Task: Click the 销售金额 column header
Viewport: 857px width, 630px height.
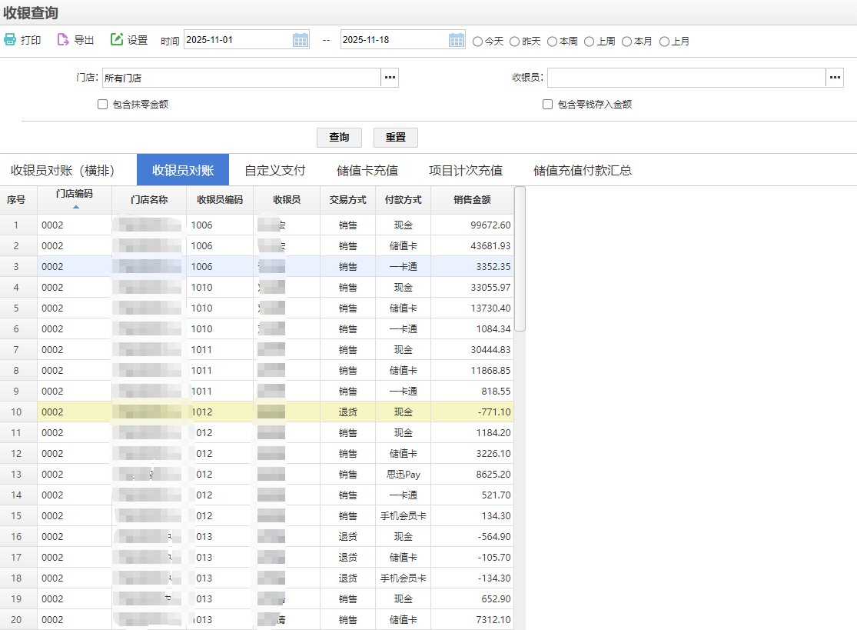Action: (x=472, y=200)
